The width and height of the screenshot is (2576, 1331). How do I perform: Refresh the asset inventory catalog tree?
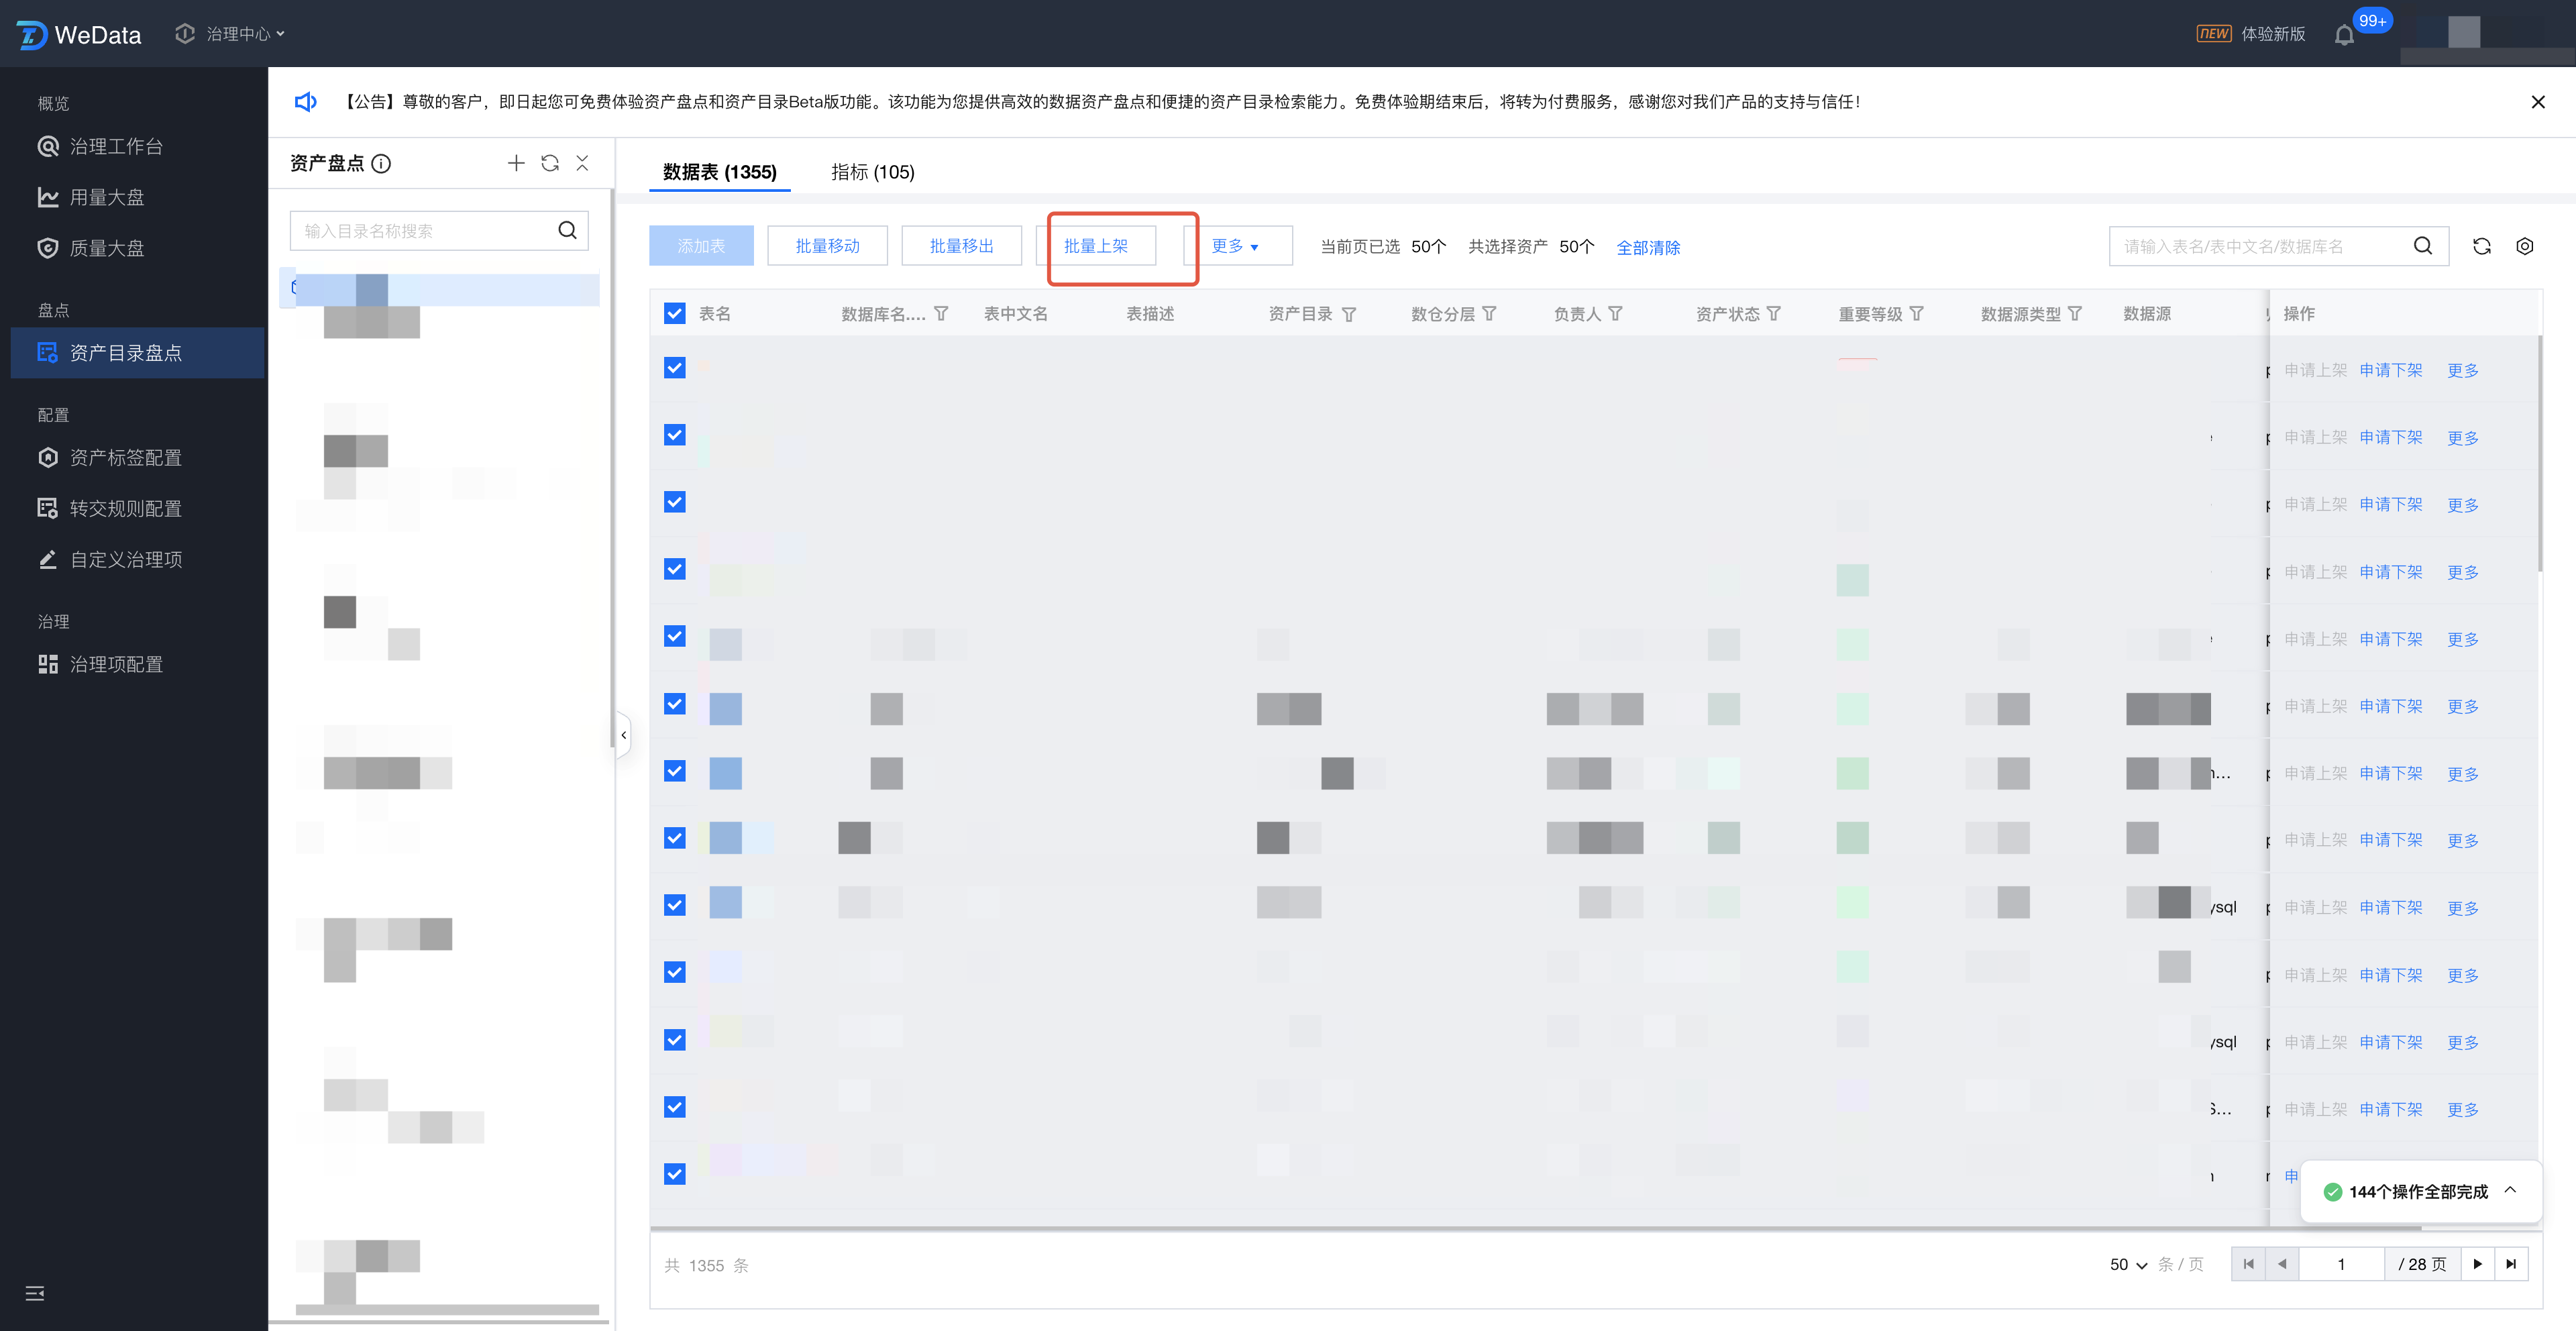point(550,163)
